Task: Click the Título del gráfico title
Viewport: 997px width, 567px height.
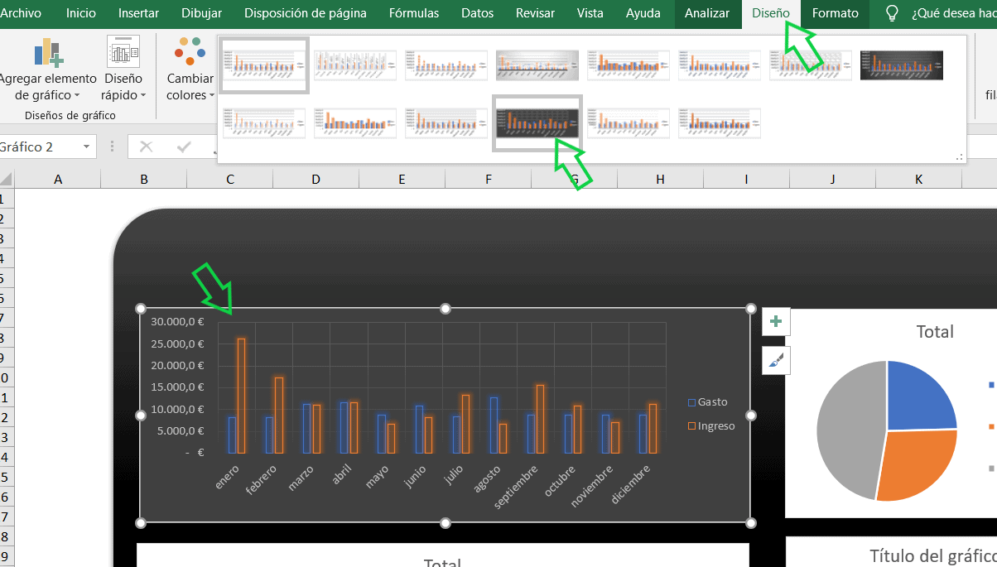Action: tap(933, 555)
